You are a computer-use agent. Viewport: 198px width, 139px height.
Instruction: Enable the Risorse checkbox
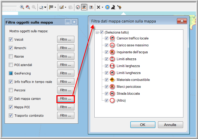[x=11, y=56]
